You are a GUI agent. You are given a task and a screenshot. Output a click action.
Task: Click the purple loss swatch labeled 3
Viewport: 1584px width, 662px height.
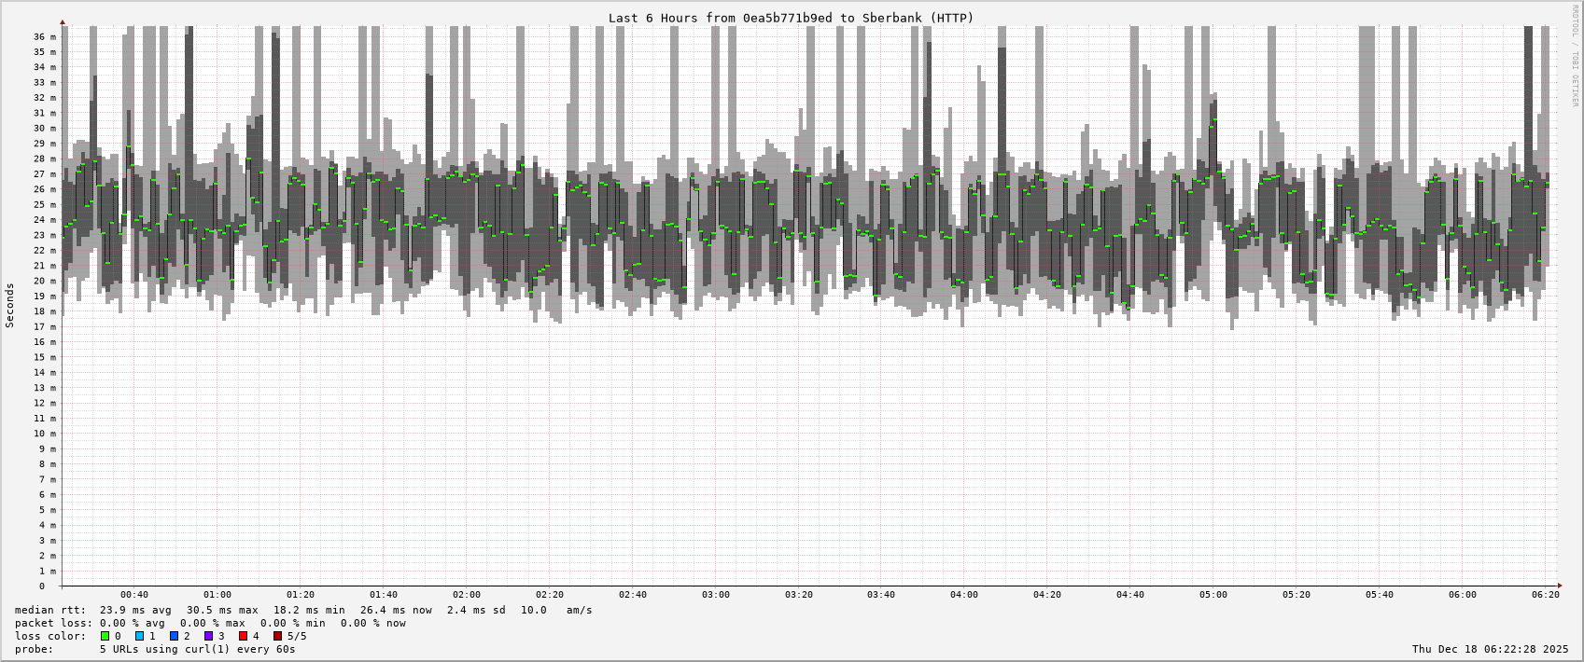(209, 637)
